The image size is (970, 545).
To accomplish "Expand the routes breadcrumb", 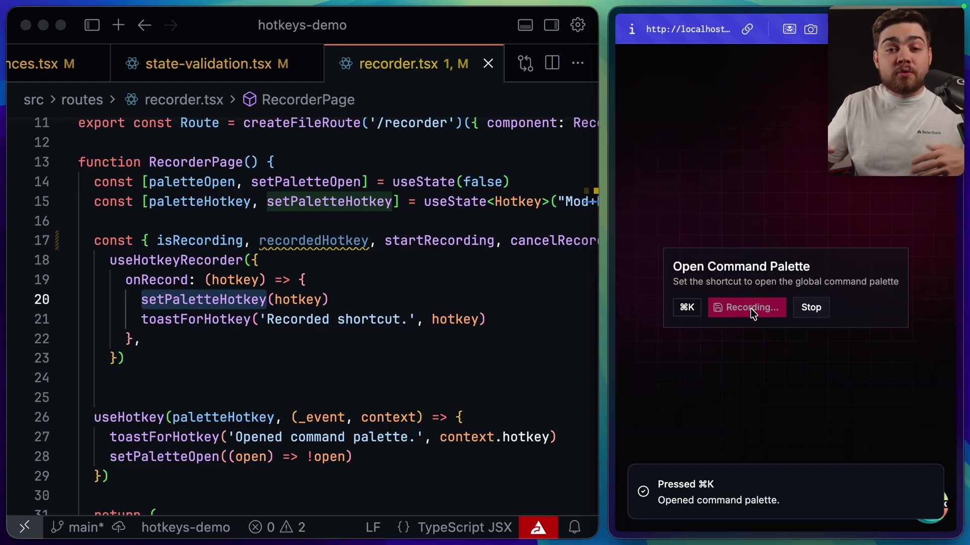I will coord(81,99).
